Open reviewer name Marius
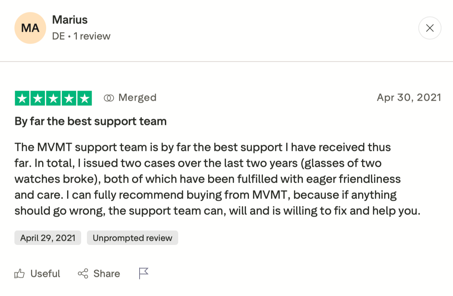 point(70,19)
